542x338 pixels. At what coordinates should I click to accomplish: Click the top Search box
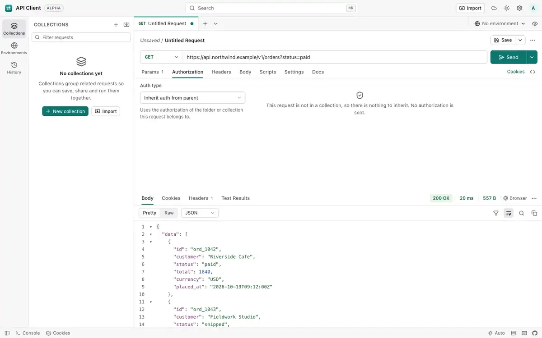[x=271, y=8]
